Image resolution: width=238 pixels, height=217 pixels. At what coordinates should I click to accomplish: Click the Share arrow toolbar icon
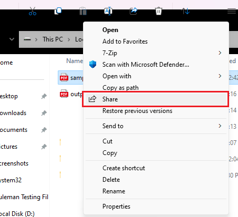point(133,11)
